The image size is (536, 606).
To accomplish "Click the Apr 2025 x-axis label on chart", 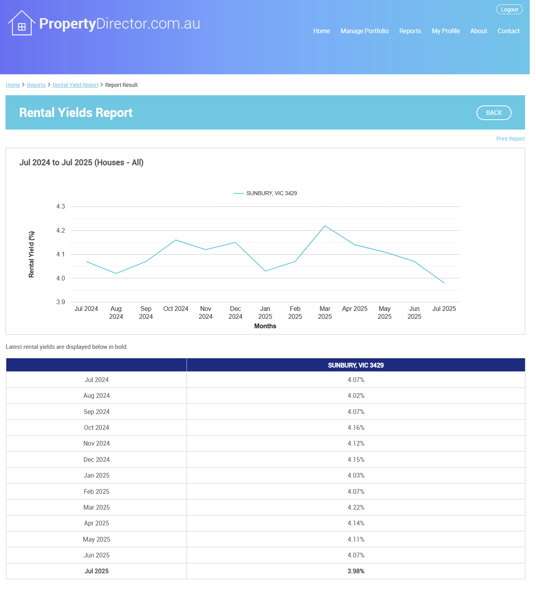I will (355, 309).
